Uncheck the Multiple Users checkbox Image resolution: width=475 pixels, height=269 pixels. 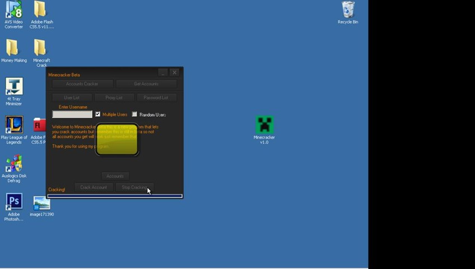(x=98, y=114)
